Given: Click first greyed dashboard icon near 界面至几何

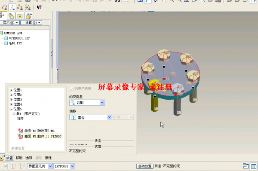Looking at the screenshot, I should (6, 166).
